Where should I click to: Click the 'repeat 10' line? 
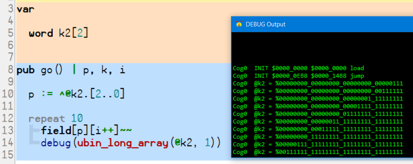pyautogui.click(x=56, y=119)
